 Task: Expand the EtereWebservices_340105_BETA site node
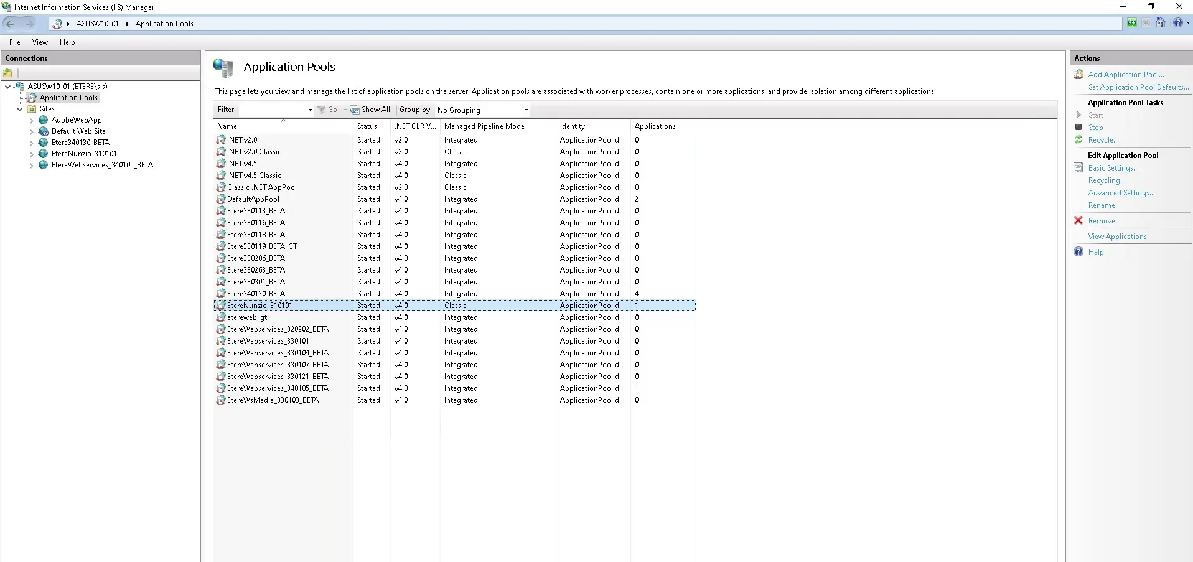coord(32,166)
